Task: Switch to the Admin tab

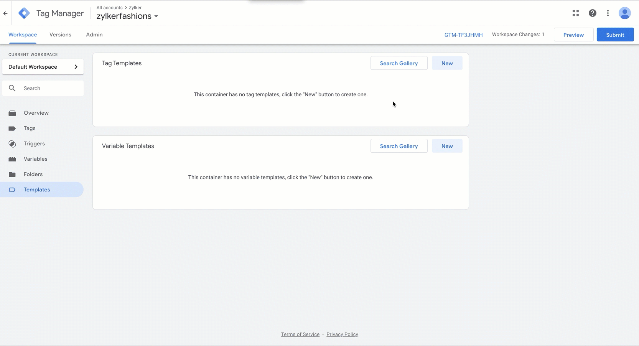Action: click(94, 35)
